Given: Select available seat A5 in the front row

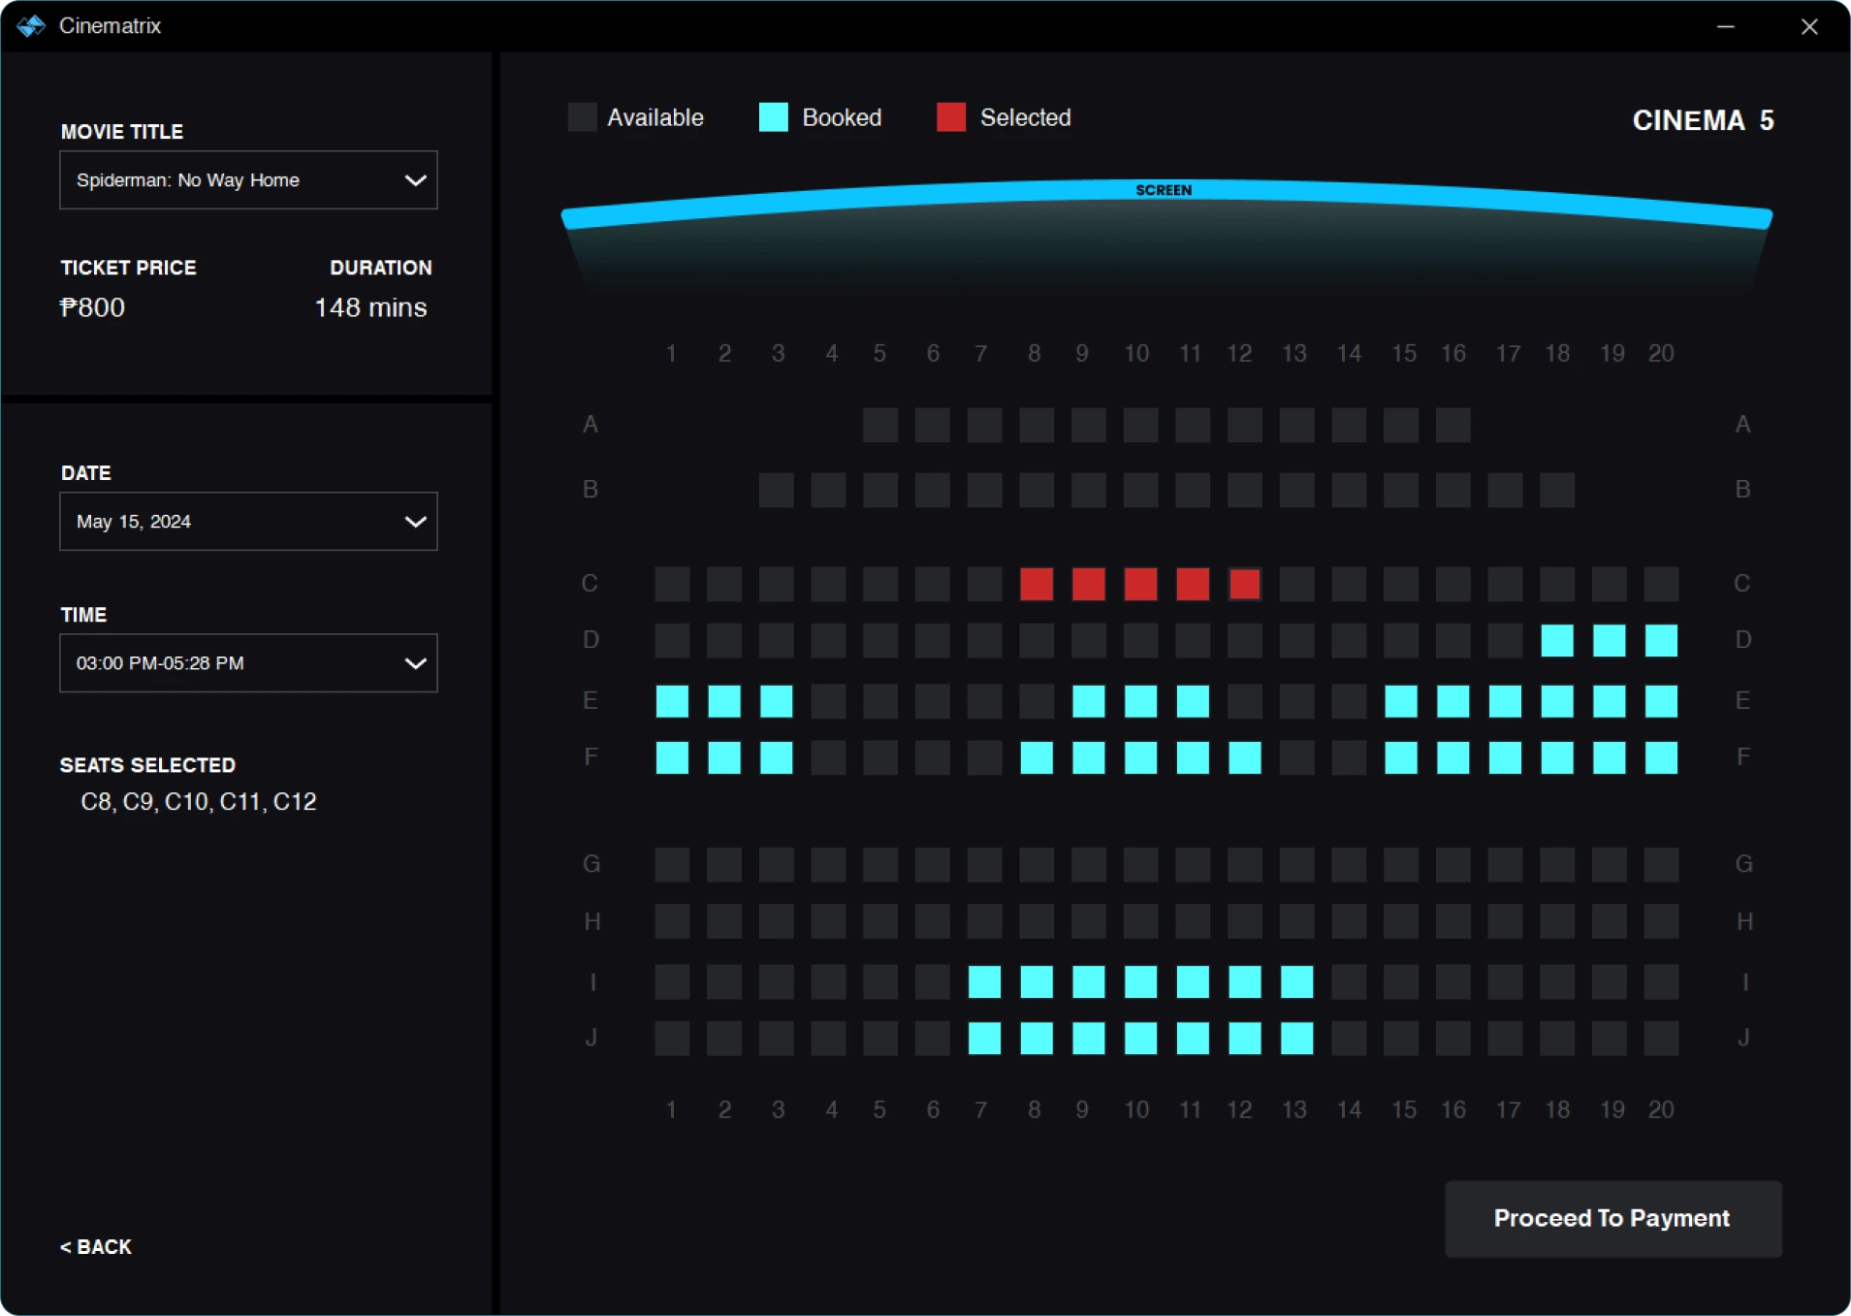Looking at the screenshot, I should point(879,425).
